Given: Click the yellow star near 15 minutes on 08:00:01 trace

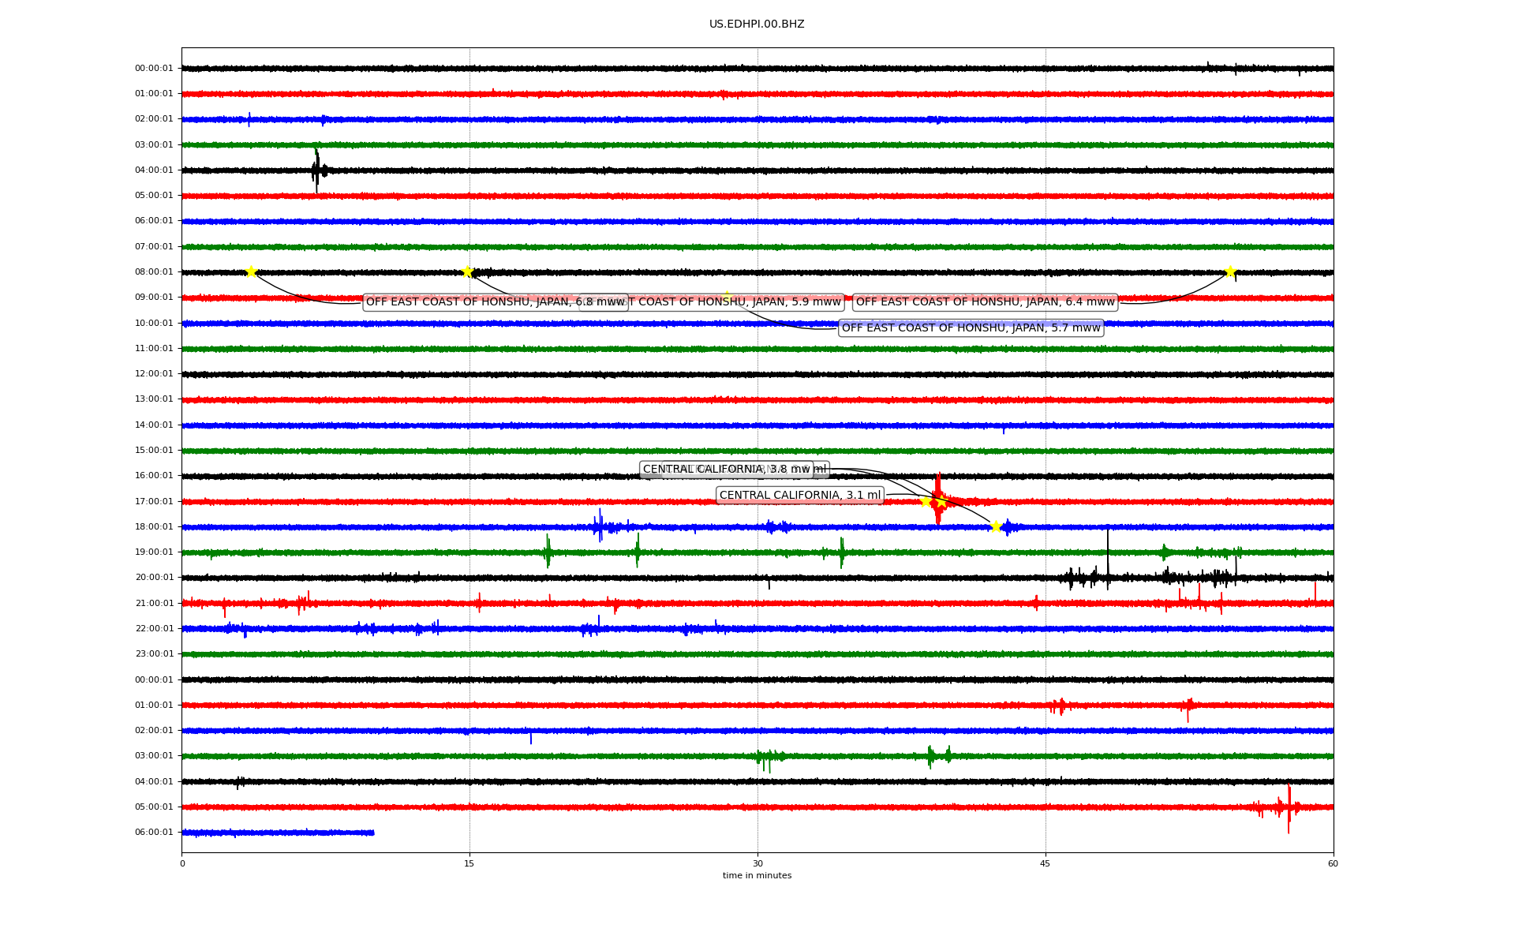Looking at the screenshot, I should 467,271.
